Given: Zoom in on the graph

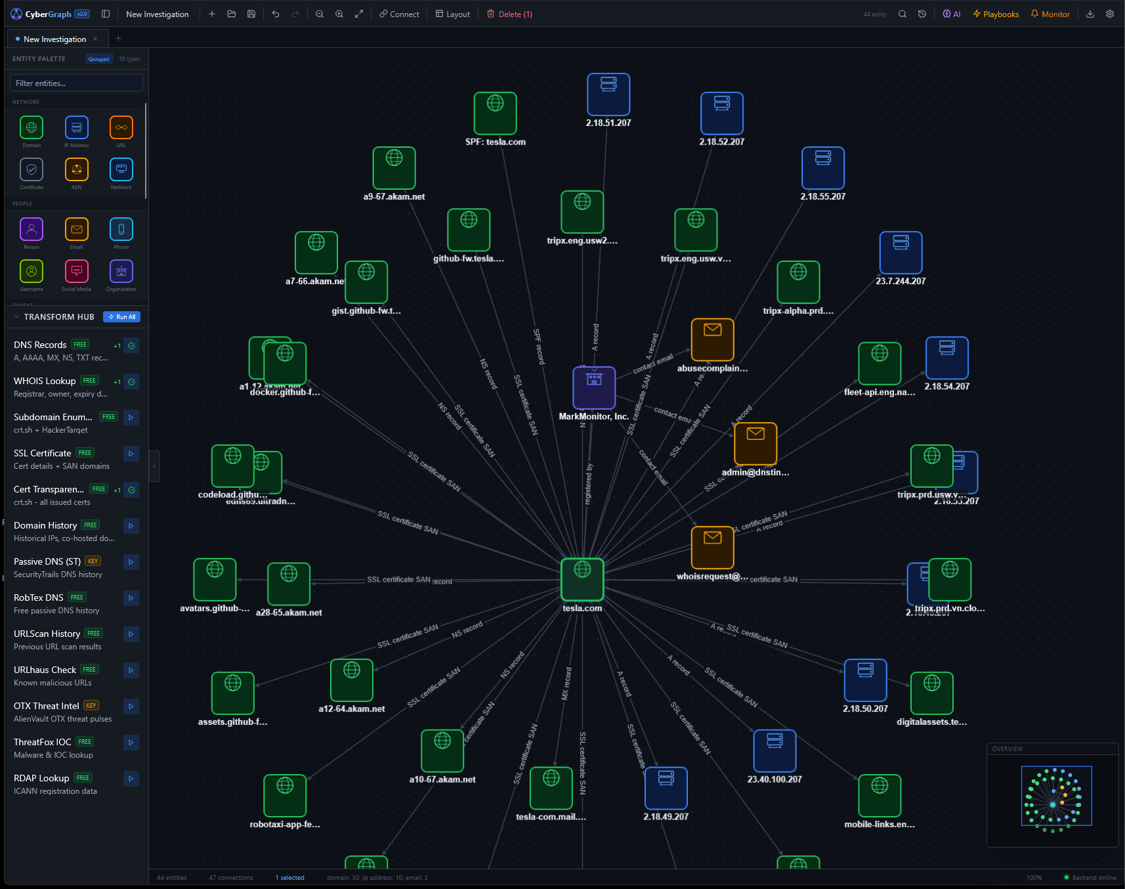Looking at the screenshot, I should click(339, 14).
